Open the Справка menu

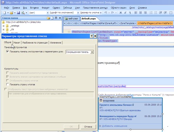tap(142, 8)
